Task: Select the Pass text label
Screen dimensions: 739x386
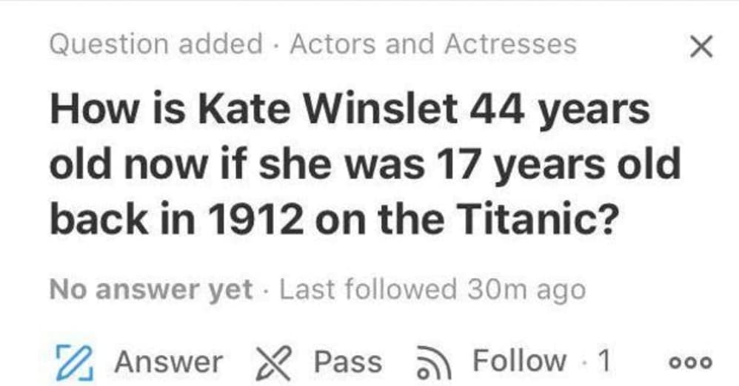Action: (347, 362)
